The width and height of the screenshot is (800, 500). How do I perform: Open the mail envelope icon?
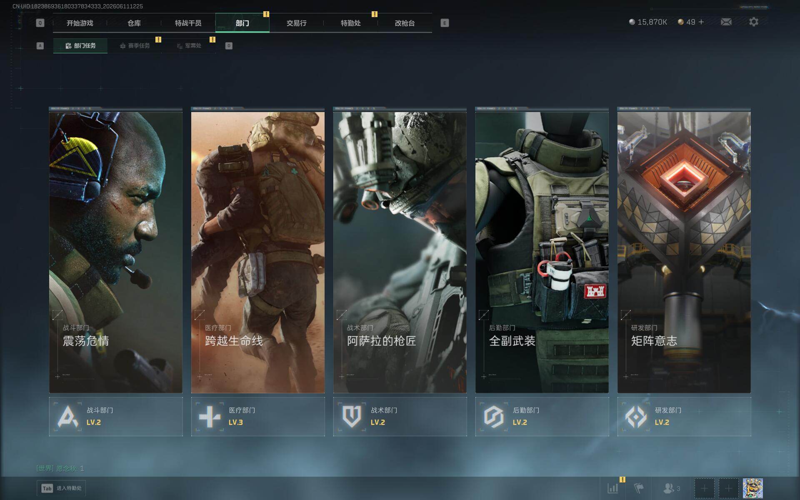[x=726, y=22]
